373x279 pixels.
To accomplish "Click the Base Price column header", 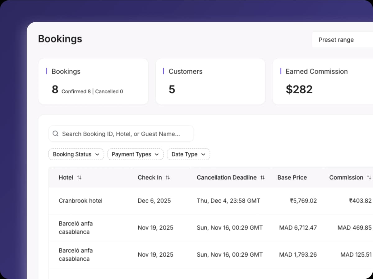I will coord(292,178).
